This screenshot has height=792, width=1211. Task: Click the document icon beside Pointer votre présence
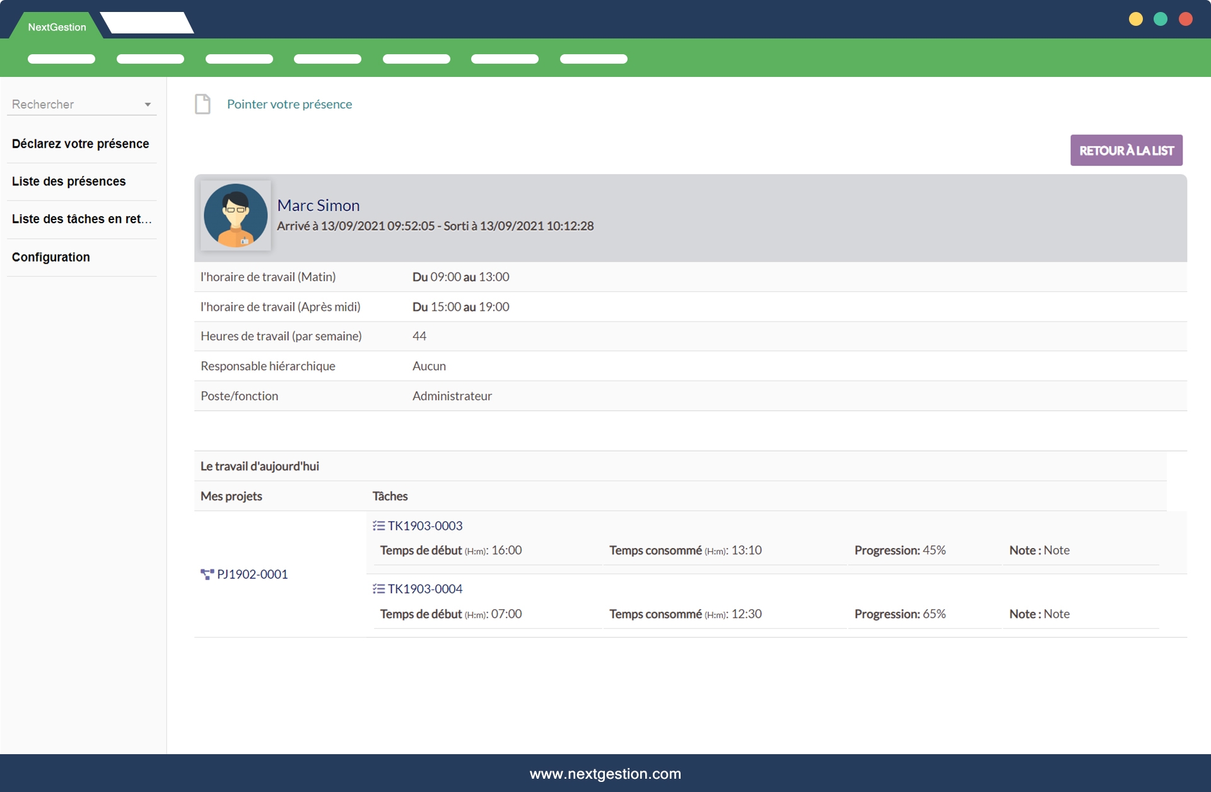(x=202, y=104)
